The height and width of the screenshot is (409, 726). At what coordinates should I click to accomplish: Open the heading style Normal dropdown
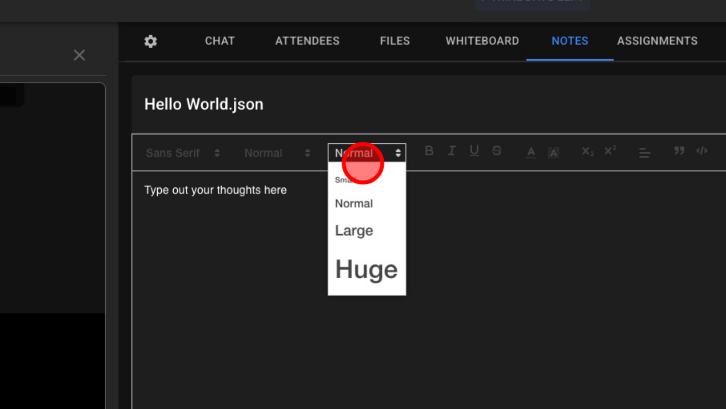tap(277, 153)
